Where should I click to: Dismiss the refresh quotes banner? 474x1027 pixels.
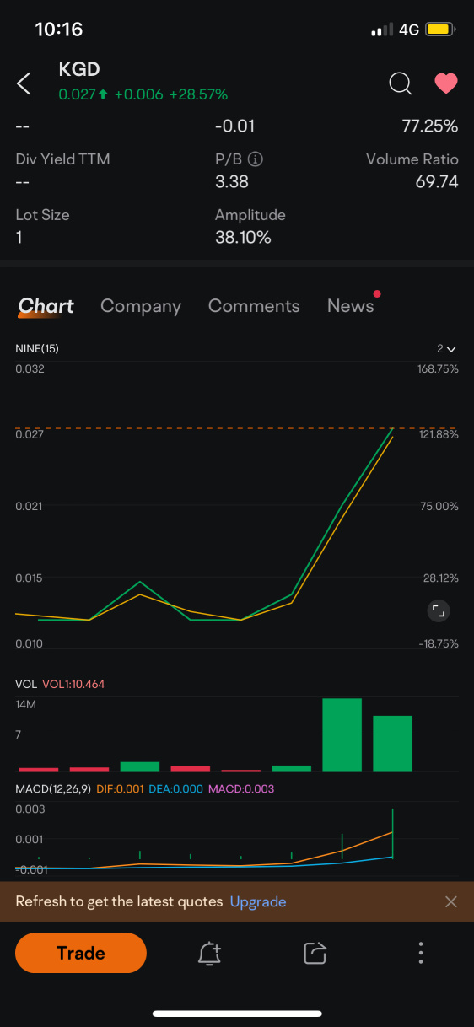(x=451, y=901)
